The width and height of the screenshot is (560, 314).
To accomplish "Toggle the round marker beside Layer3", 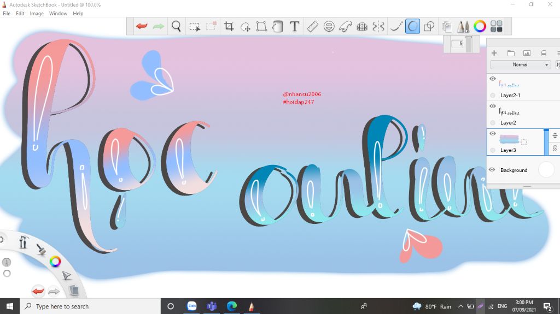I will point(493,150).
